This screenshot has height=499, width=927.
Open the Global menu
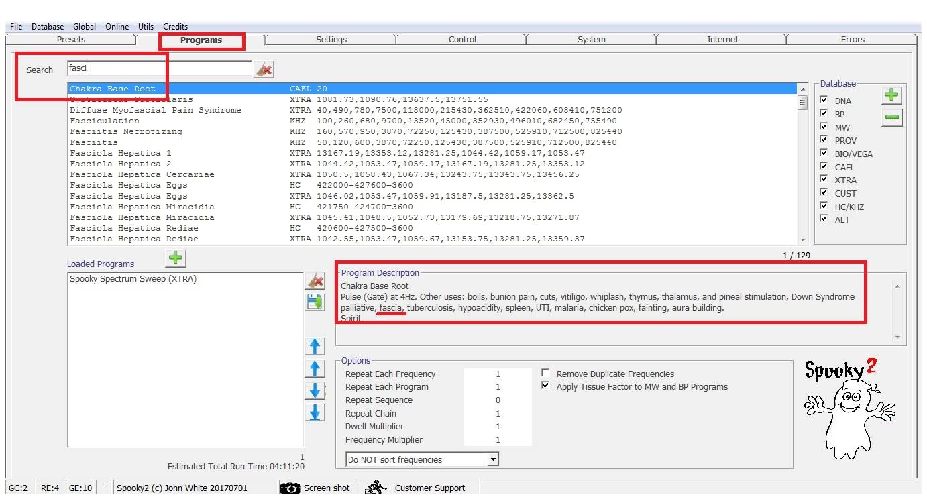[x=85, y=27]
